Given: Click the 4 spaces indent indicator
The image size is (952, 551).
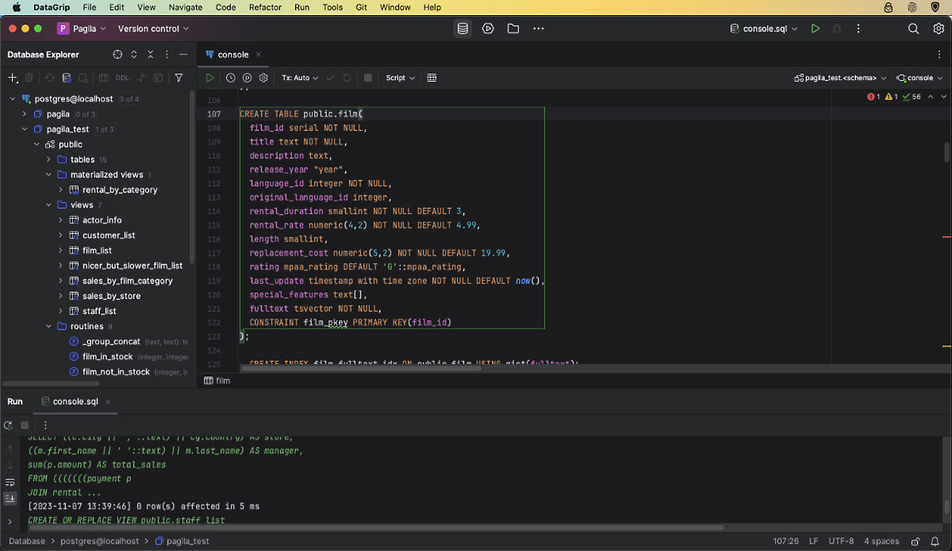Looking at the screenshot, I should (881, 541).
